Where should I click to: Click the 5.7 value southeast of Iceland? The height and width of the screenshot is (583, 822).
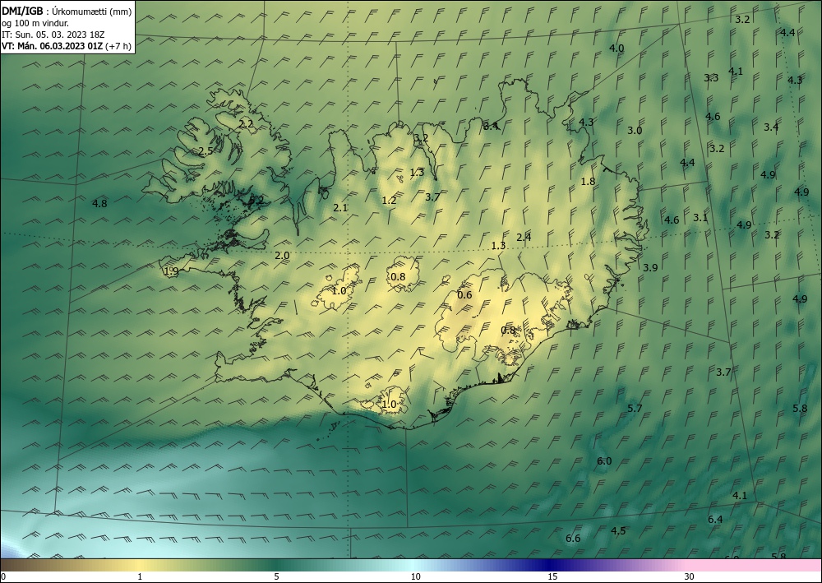[x=635, y=409]
